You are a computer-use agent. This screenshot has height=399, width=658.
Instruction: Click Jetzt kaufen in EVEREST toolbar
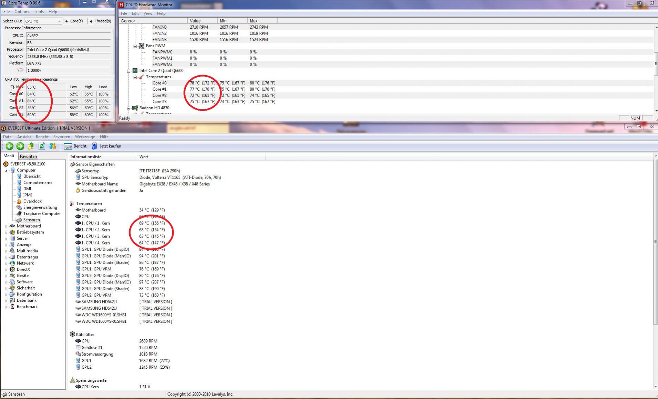click(x=106, y=146)
